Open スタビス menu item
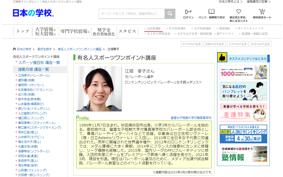 tap(127, 31)
